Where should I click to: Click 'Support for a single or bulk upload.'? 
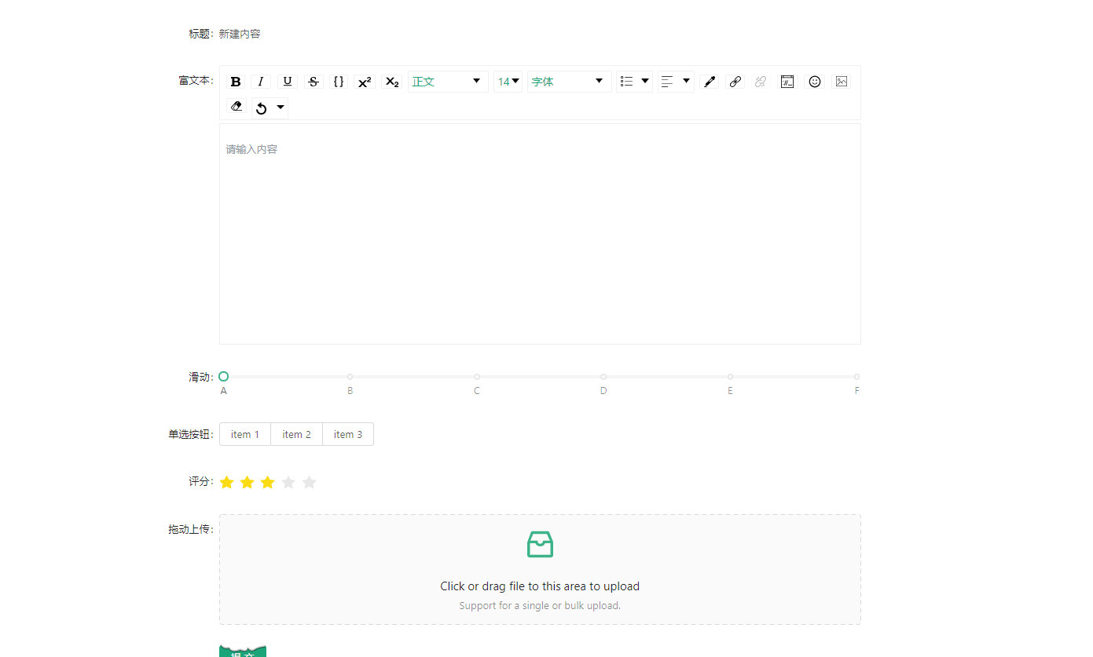click(540, 606)
